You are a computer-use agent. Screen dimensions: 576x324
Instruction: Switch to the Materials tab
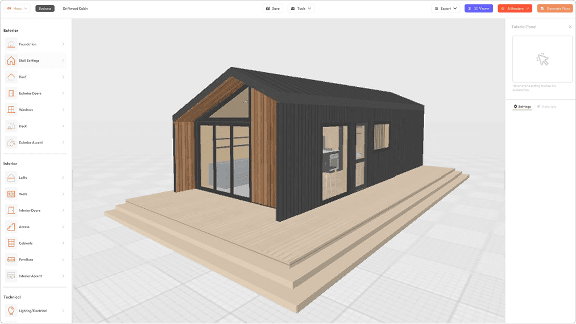point(546,107)
